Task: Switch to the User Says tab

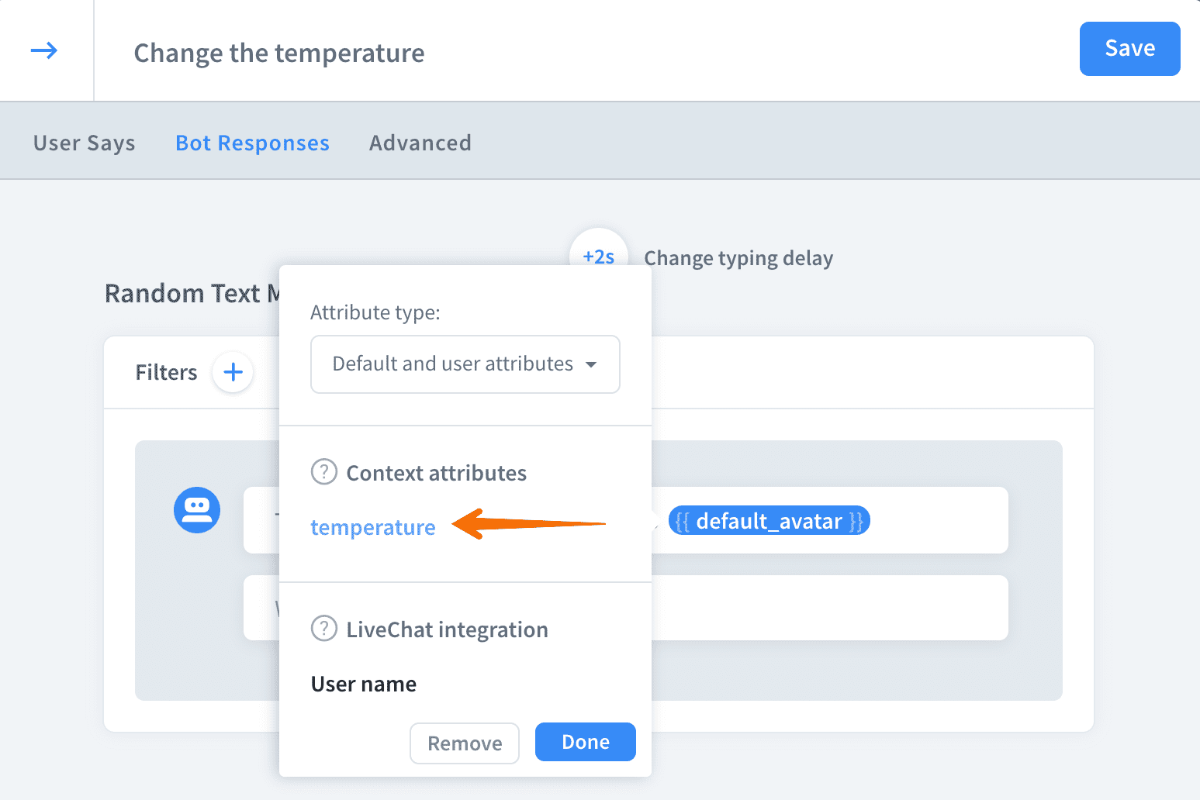Action: (x=84, y=143)
